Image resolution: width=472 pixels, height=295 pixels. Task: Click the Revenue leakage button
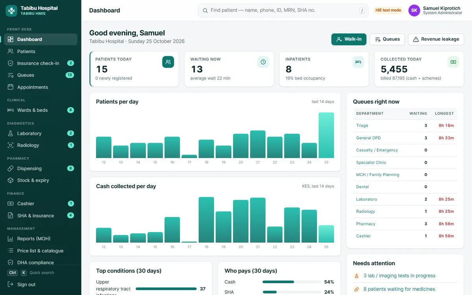pyautogui.click(x=436, y=39)
